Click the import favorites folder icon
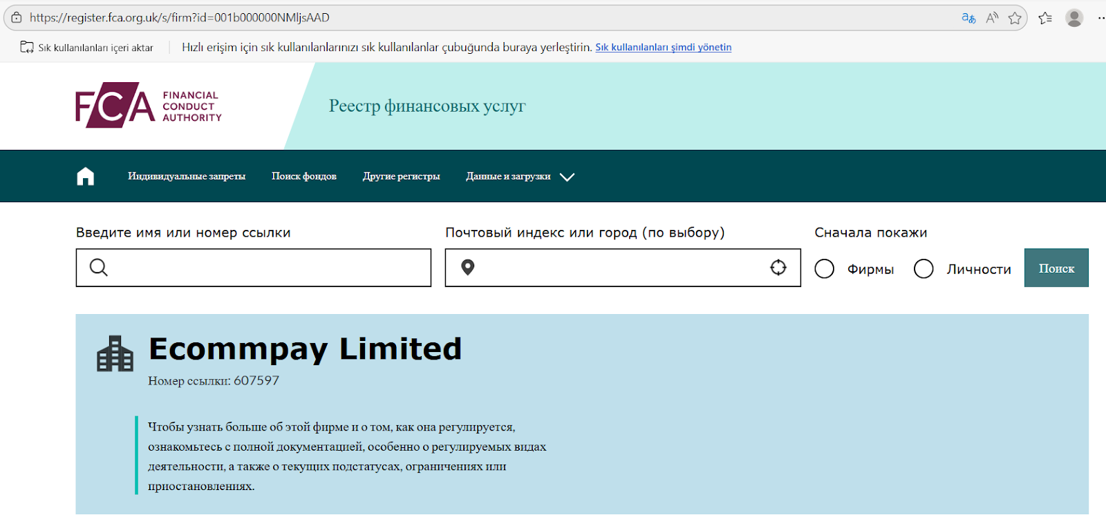 (x=27, y=47)
